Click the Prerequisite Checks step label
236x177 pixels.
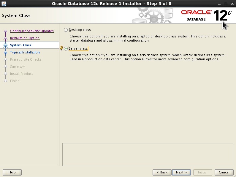26,59
